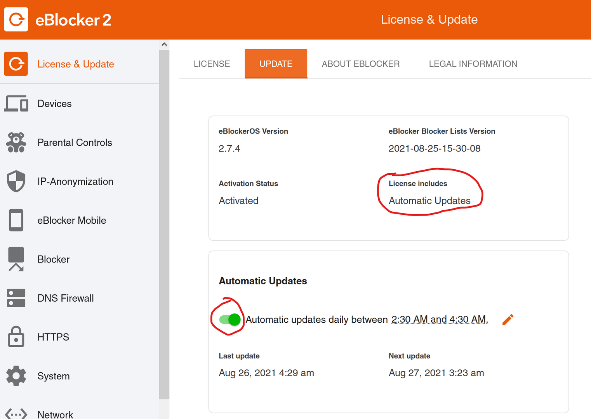Switch to the LICENSE tab
591x419 pixels.
click(212, 64)
